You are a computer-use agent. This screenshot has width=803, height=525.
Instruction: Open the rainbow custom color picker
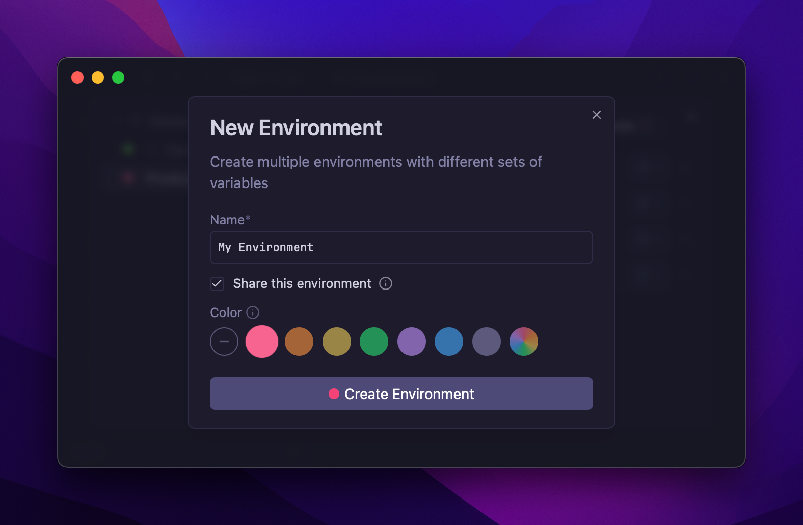524,342
